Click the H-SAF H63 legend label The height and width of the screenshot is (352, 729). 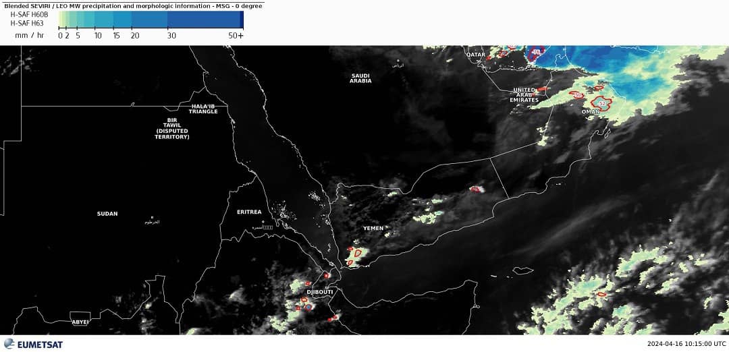tap(27, 23)
